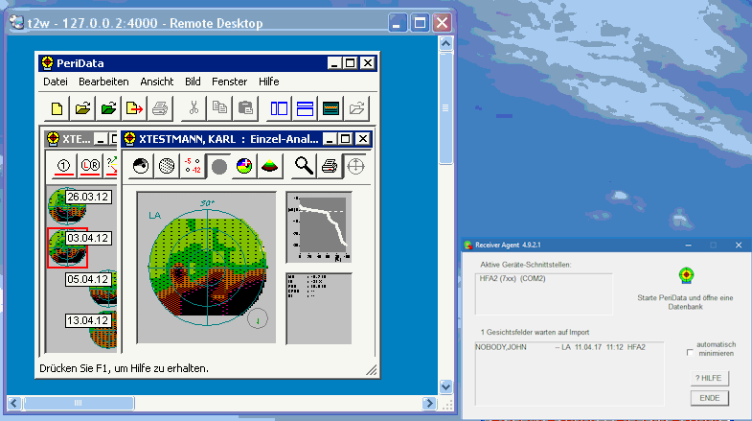752x421 pixels.
Task: Click the new document icon in PeriData toolbar
Action: (x=57, y=108)
